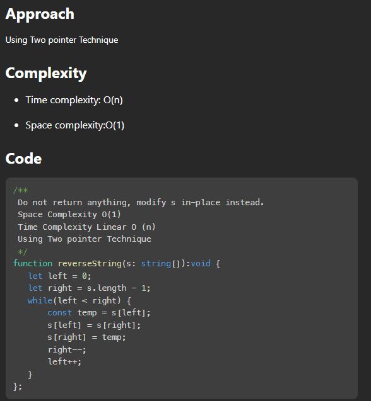Image resolution: width=371 pixels, height=401 pixels.
Task: Click the Complexity heading
Action: pyautogui.click(x=46, y=74)
